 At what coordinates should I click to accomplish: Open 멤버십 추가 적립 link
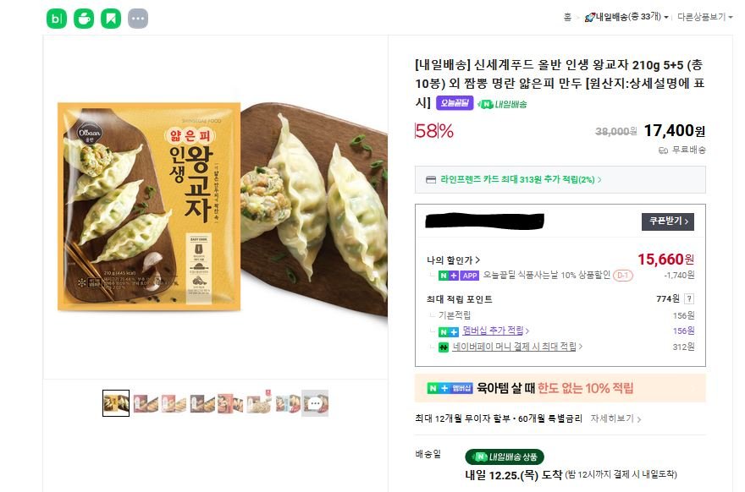[496, 331]
